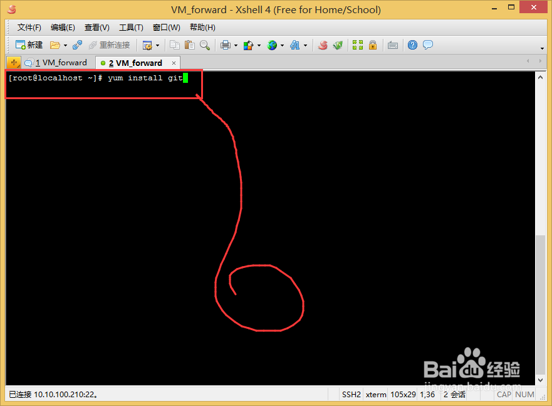Click the terminal scrollbar down arrow
This screenshot has width=552, height=406.
coord(540,380)
